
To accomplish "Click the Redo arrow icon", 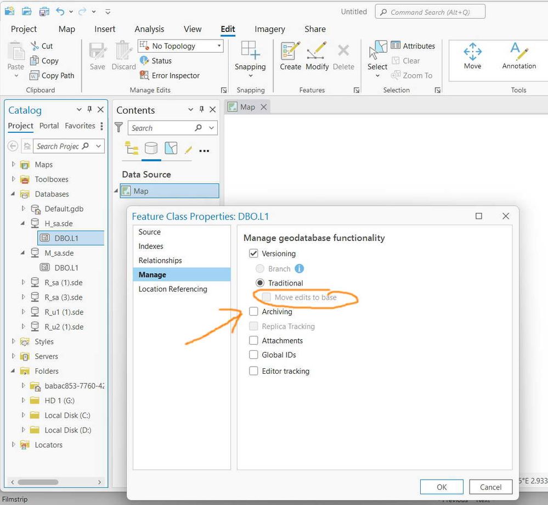I will pyautogui.click(x=82, y=12).
